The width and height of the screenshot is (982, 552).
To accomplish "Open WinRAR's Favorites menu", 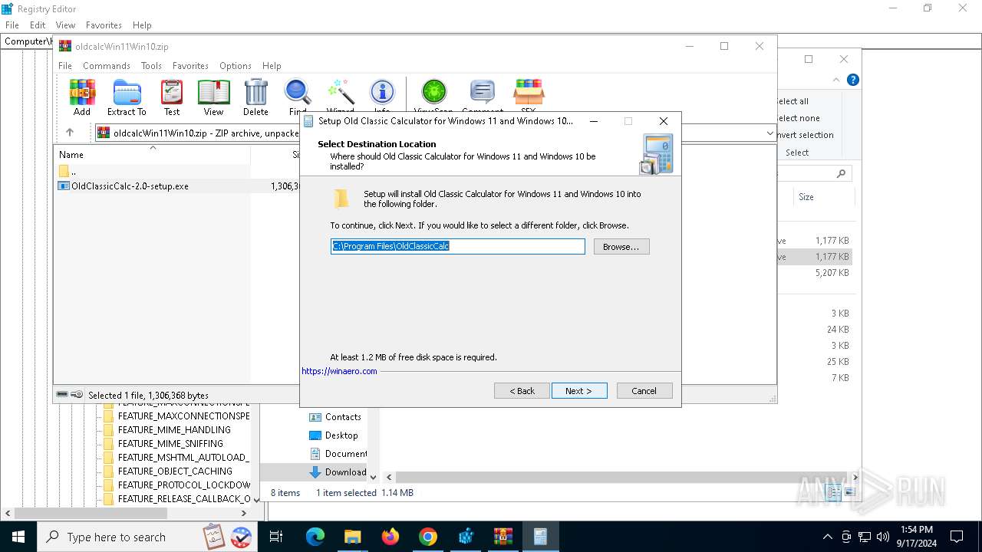I will pyautogui.click(x=190, y=66).
